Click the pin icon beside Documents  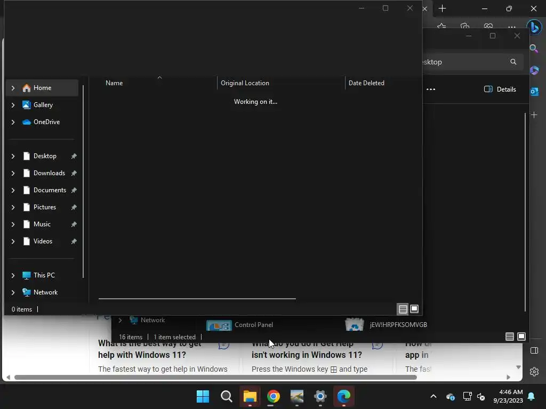click(x=74, y=191)
